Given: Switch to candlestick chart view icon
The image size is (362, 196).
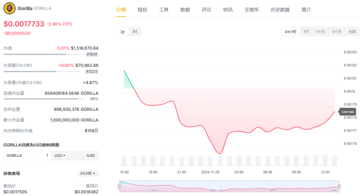Looking at the screenshot, I should click(134, 31).
